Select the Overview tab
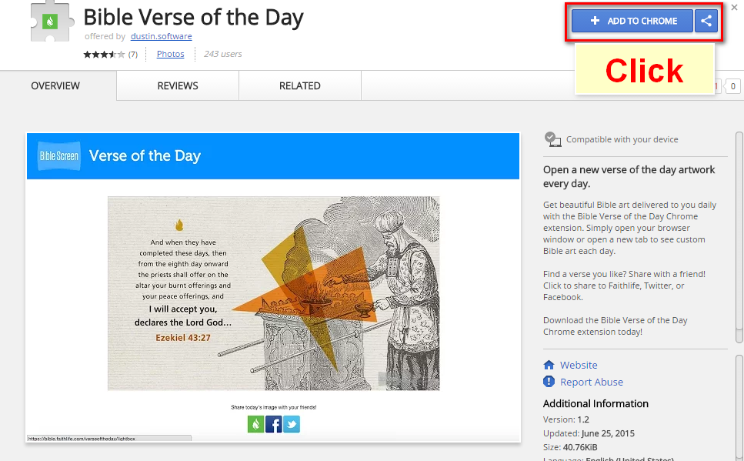This screenshot has height=461, width=744. click(x=55, y=85)
